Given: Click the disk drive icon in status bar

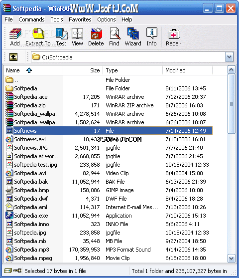Looking at the screenshot, I should click(8, 271).
